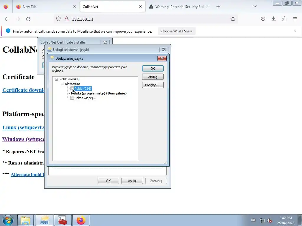Viewport: 302px width, 226px height.
Task: Confirm with OK in Dodawanie języka dialog
Action: pyautogui.click(x=153, y=69)
